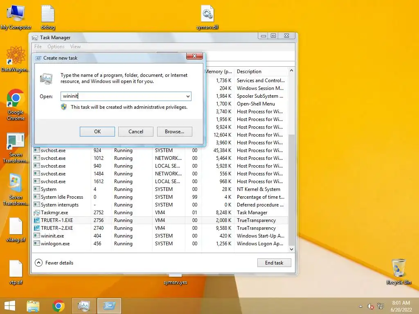Open the DataWagon shortcut icon
This screenshot has width=419, height=314.
16,59
